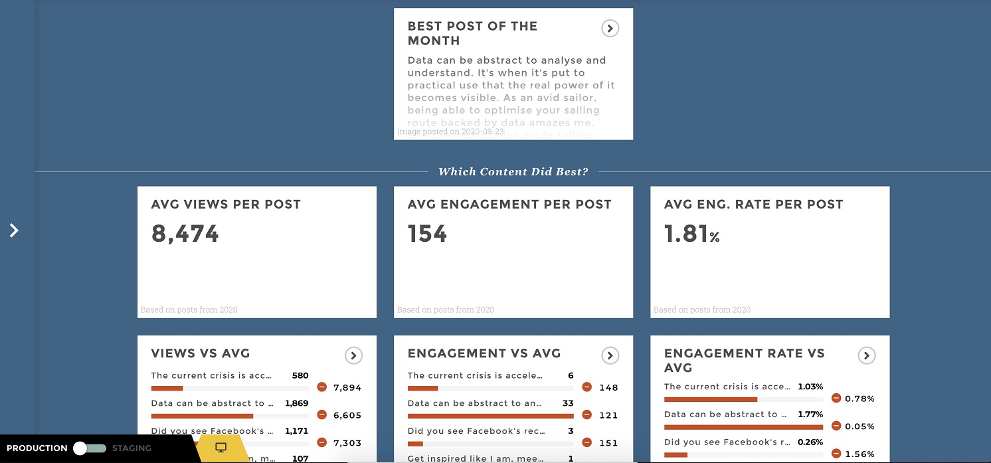Open Engagement Rate vs Avg arrow
991x463 pixels.
[866, 356]
